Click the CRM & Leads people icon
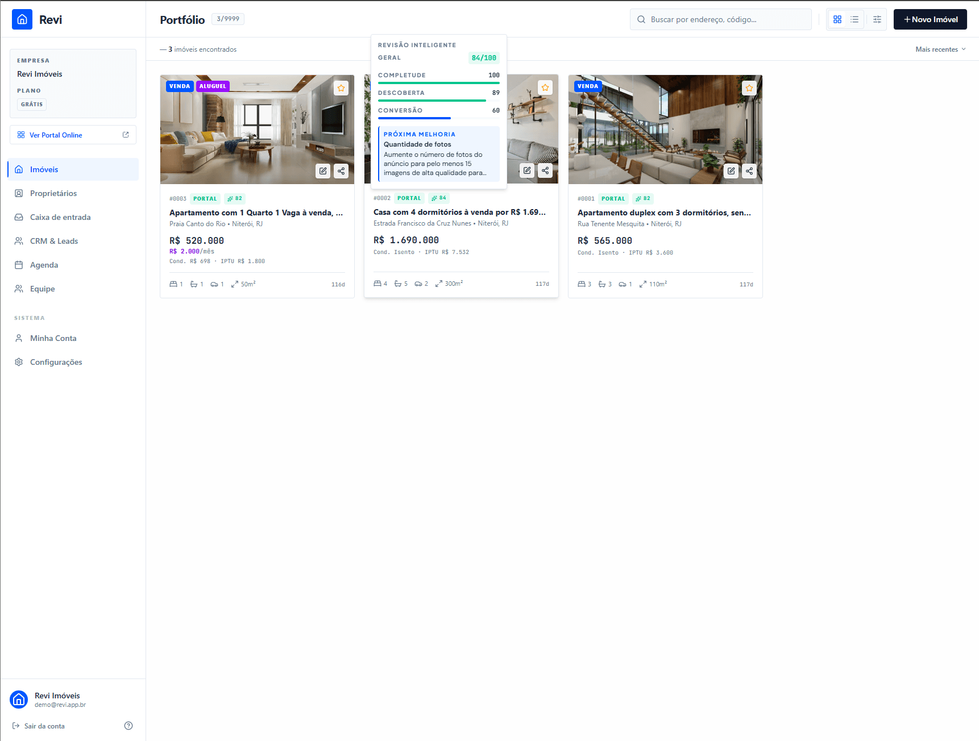 [x=19, y=241]
